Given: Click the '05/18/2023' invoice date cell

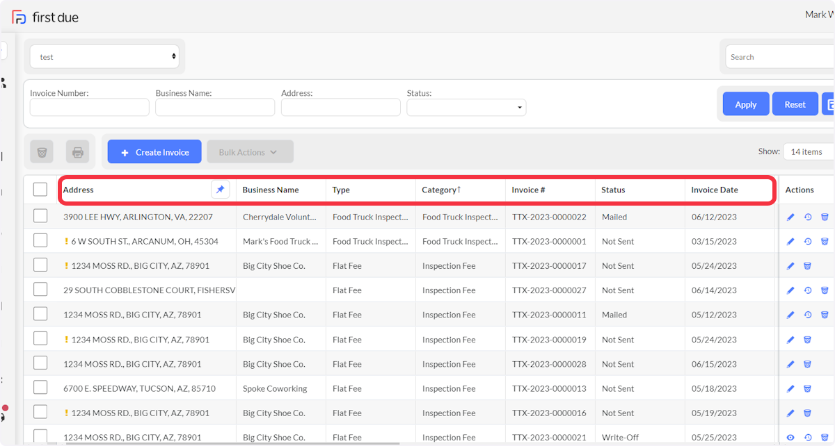Looking at the screenshot, I should (x=714, y=388).
